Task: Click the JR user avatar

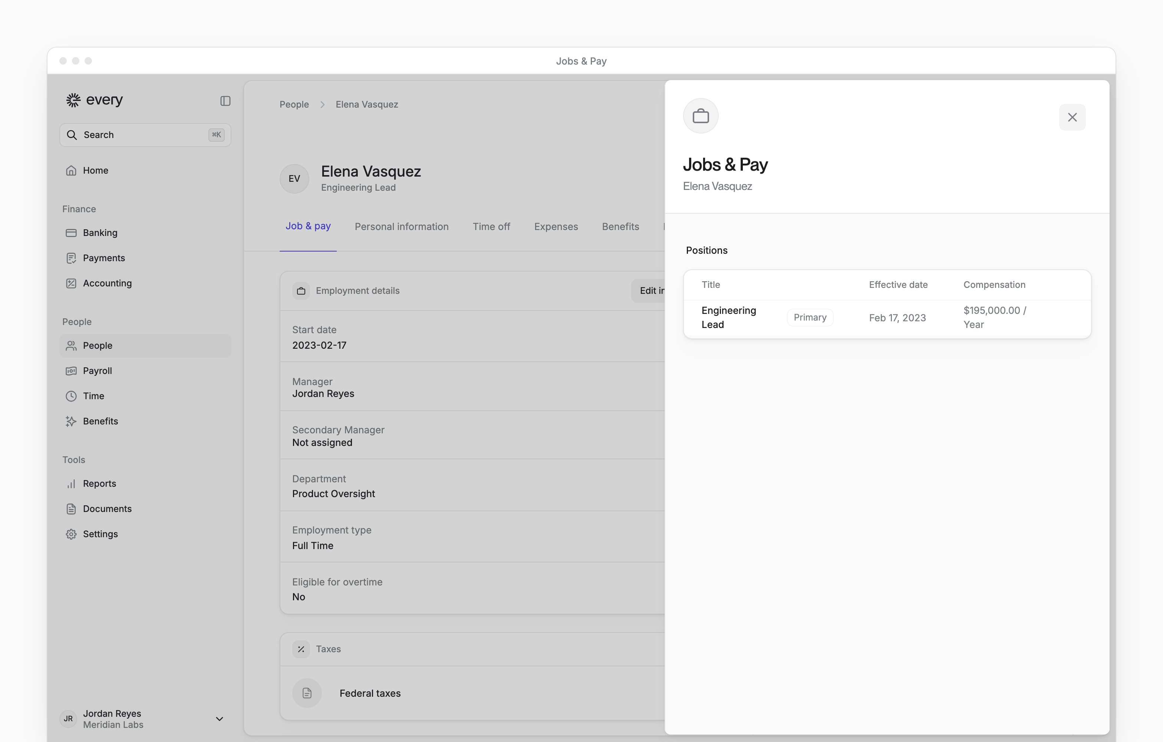Action: (x=68, y=719)
